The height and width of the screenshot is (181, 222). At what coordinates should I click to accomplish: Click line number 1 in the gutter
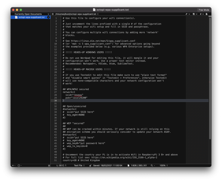(x=56, y=18)
